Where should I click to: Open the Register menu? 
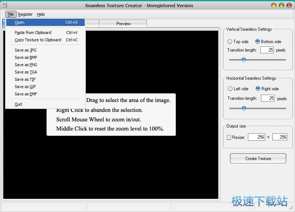pos(25,14)
